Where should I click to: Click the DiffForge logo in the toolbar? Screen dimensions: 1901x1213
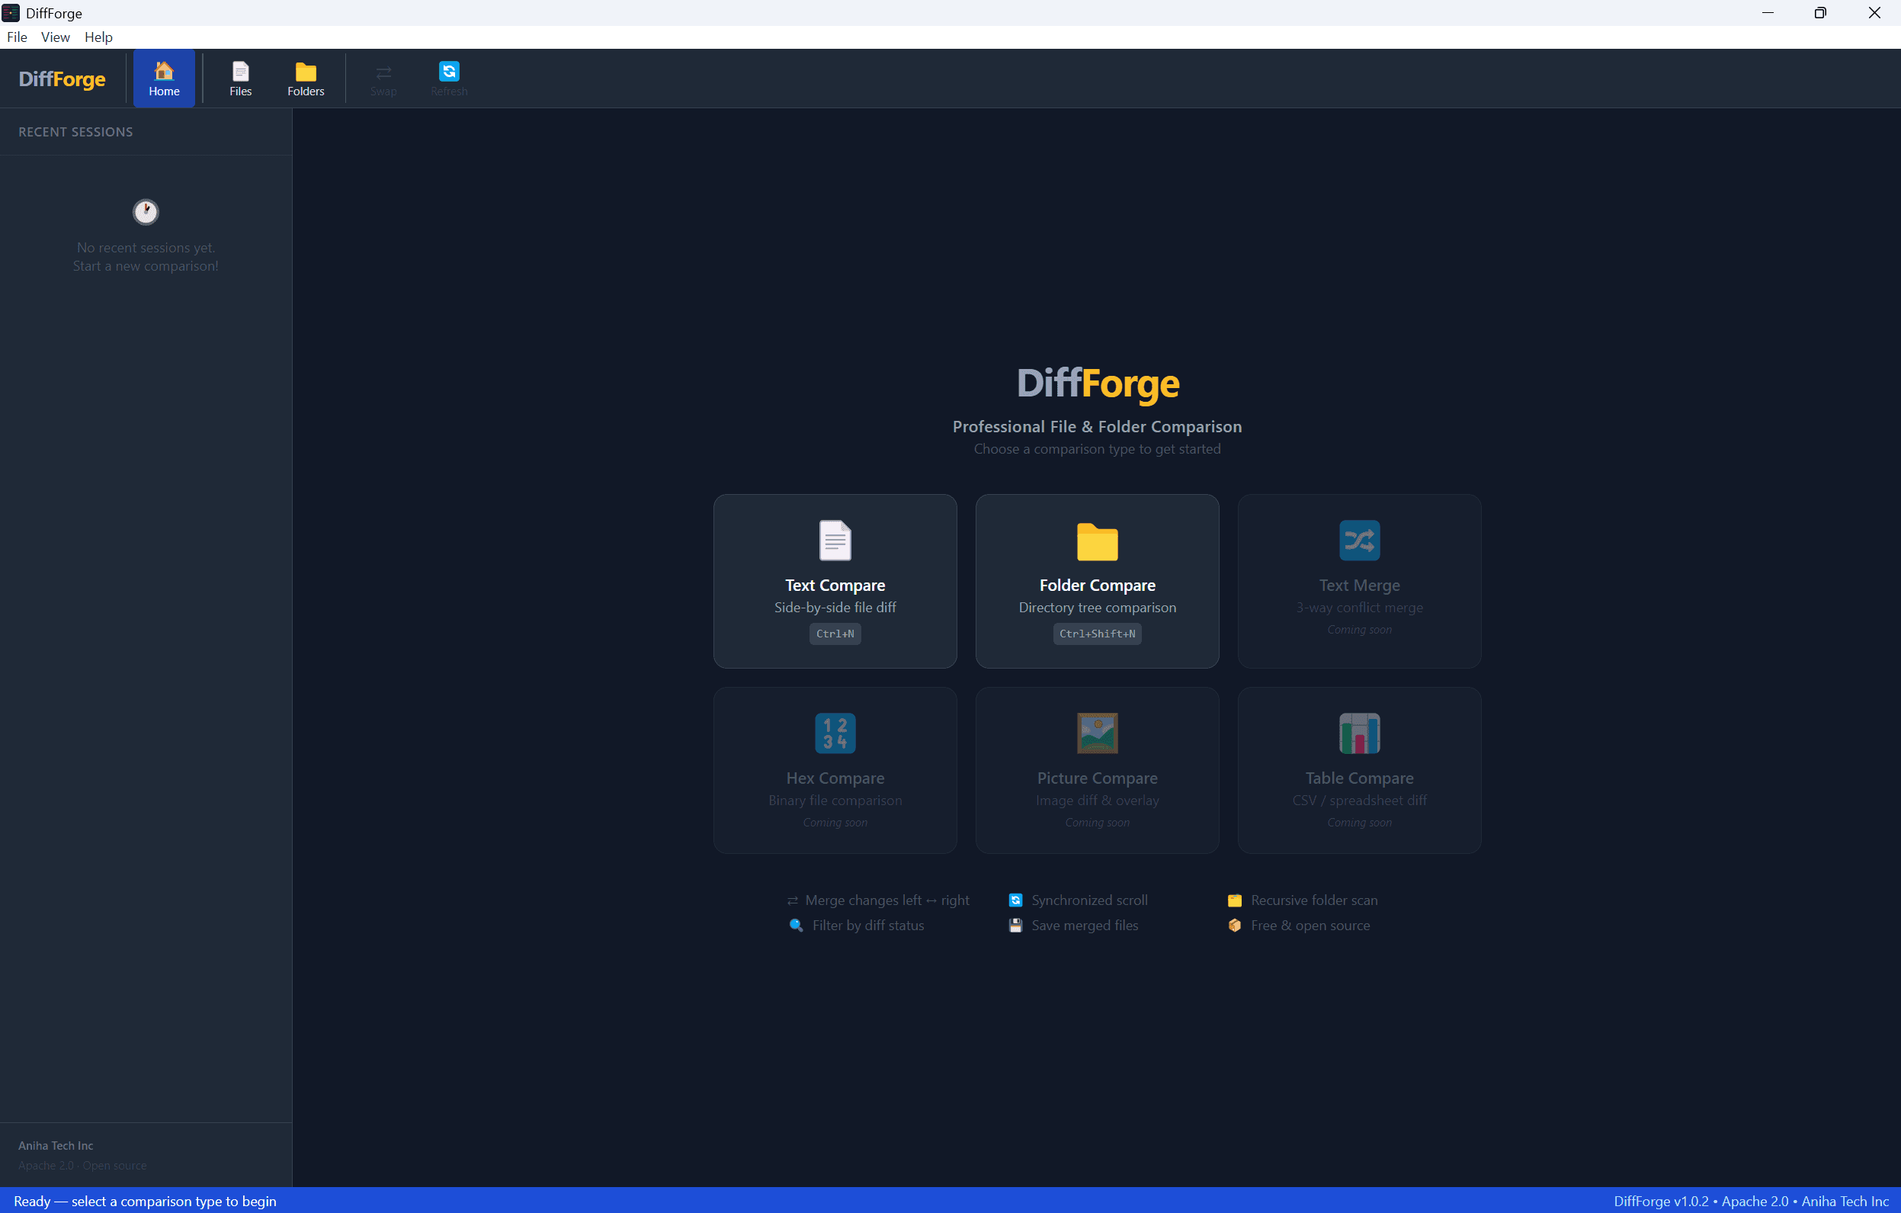click(x=63, y=79)
